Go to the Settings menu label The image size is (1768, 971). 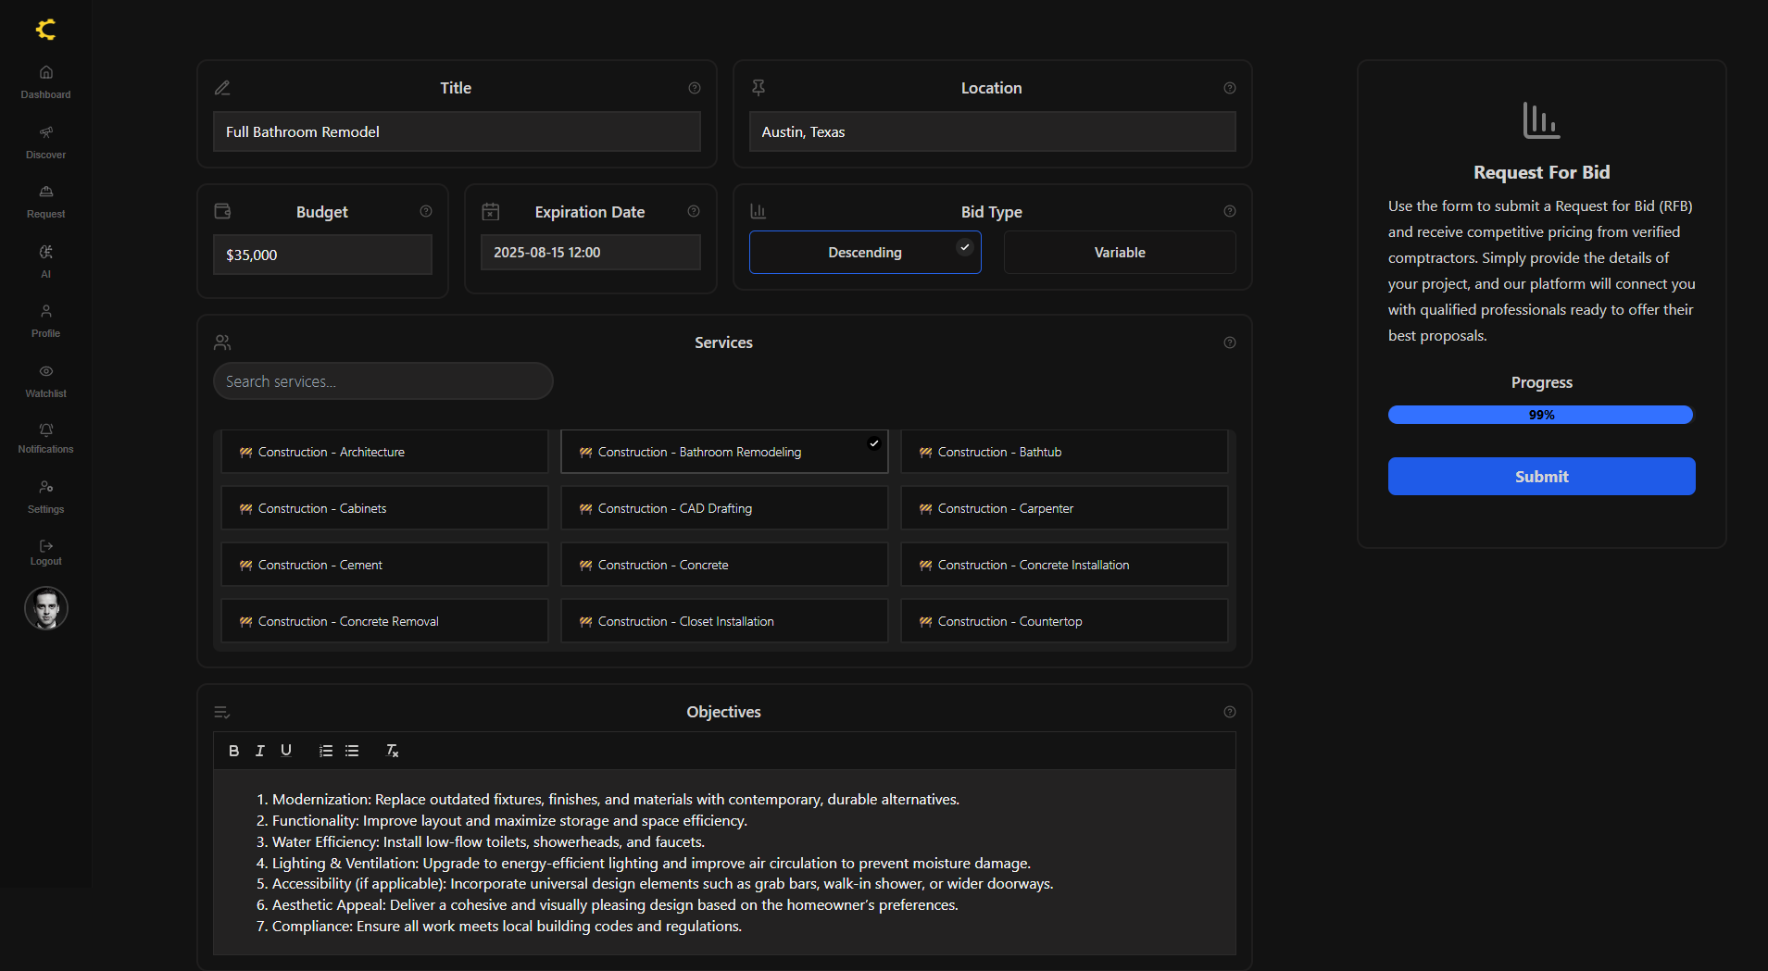coord(46,509)
